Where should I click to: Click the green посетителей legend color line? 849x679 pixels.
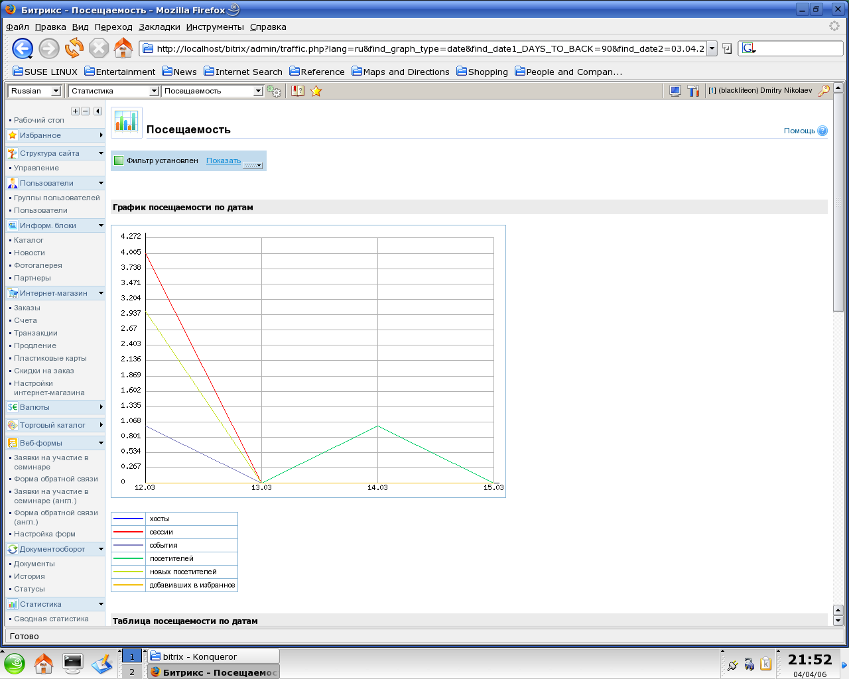point(128,558)
